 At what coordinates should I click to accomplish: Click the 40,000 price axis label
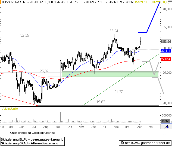coord(167,9)
